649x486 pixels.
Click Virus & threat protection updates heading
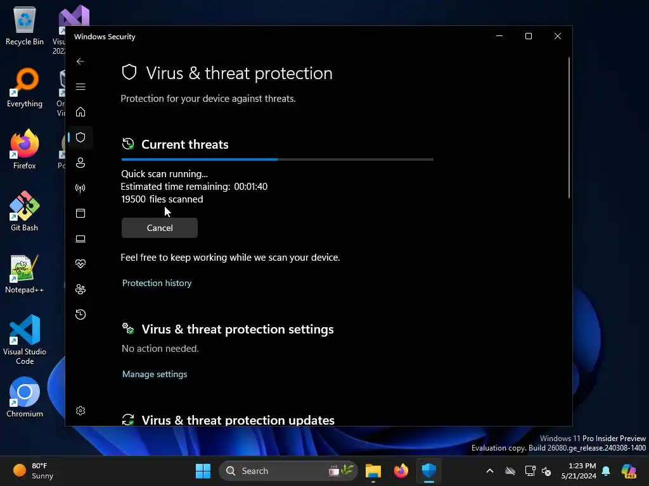click(x=238, y=420)
